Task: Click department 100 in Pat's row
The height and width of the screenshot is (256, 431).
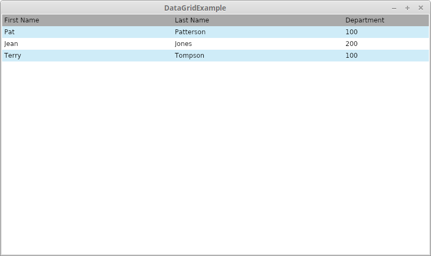Action: tap(351, 32)
